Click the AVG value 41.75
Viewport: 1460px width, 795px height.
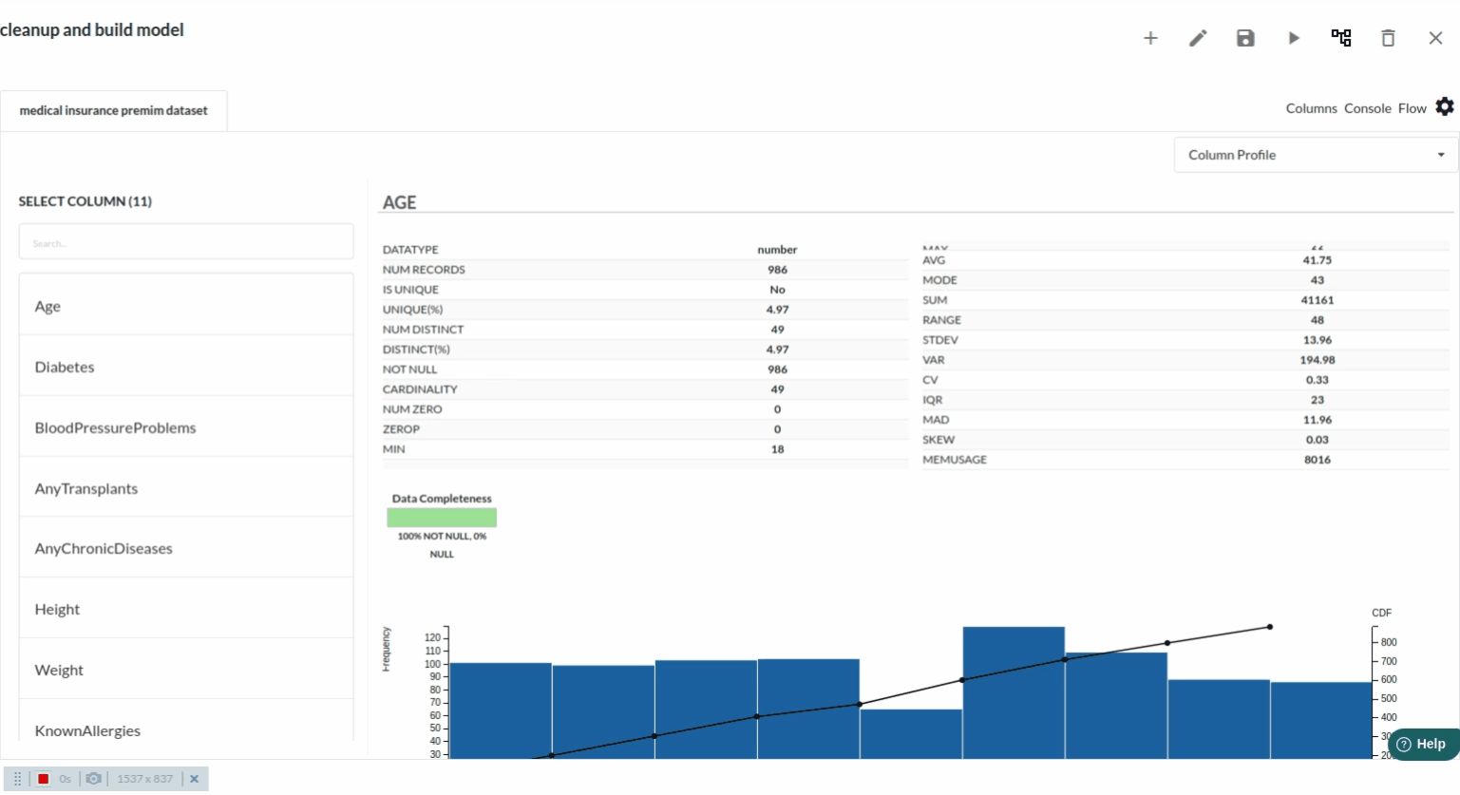[1318, 260]
